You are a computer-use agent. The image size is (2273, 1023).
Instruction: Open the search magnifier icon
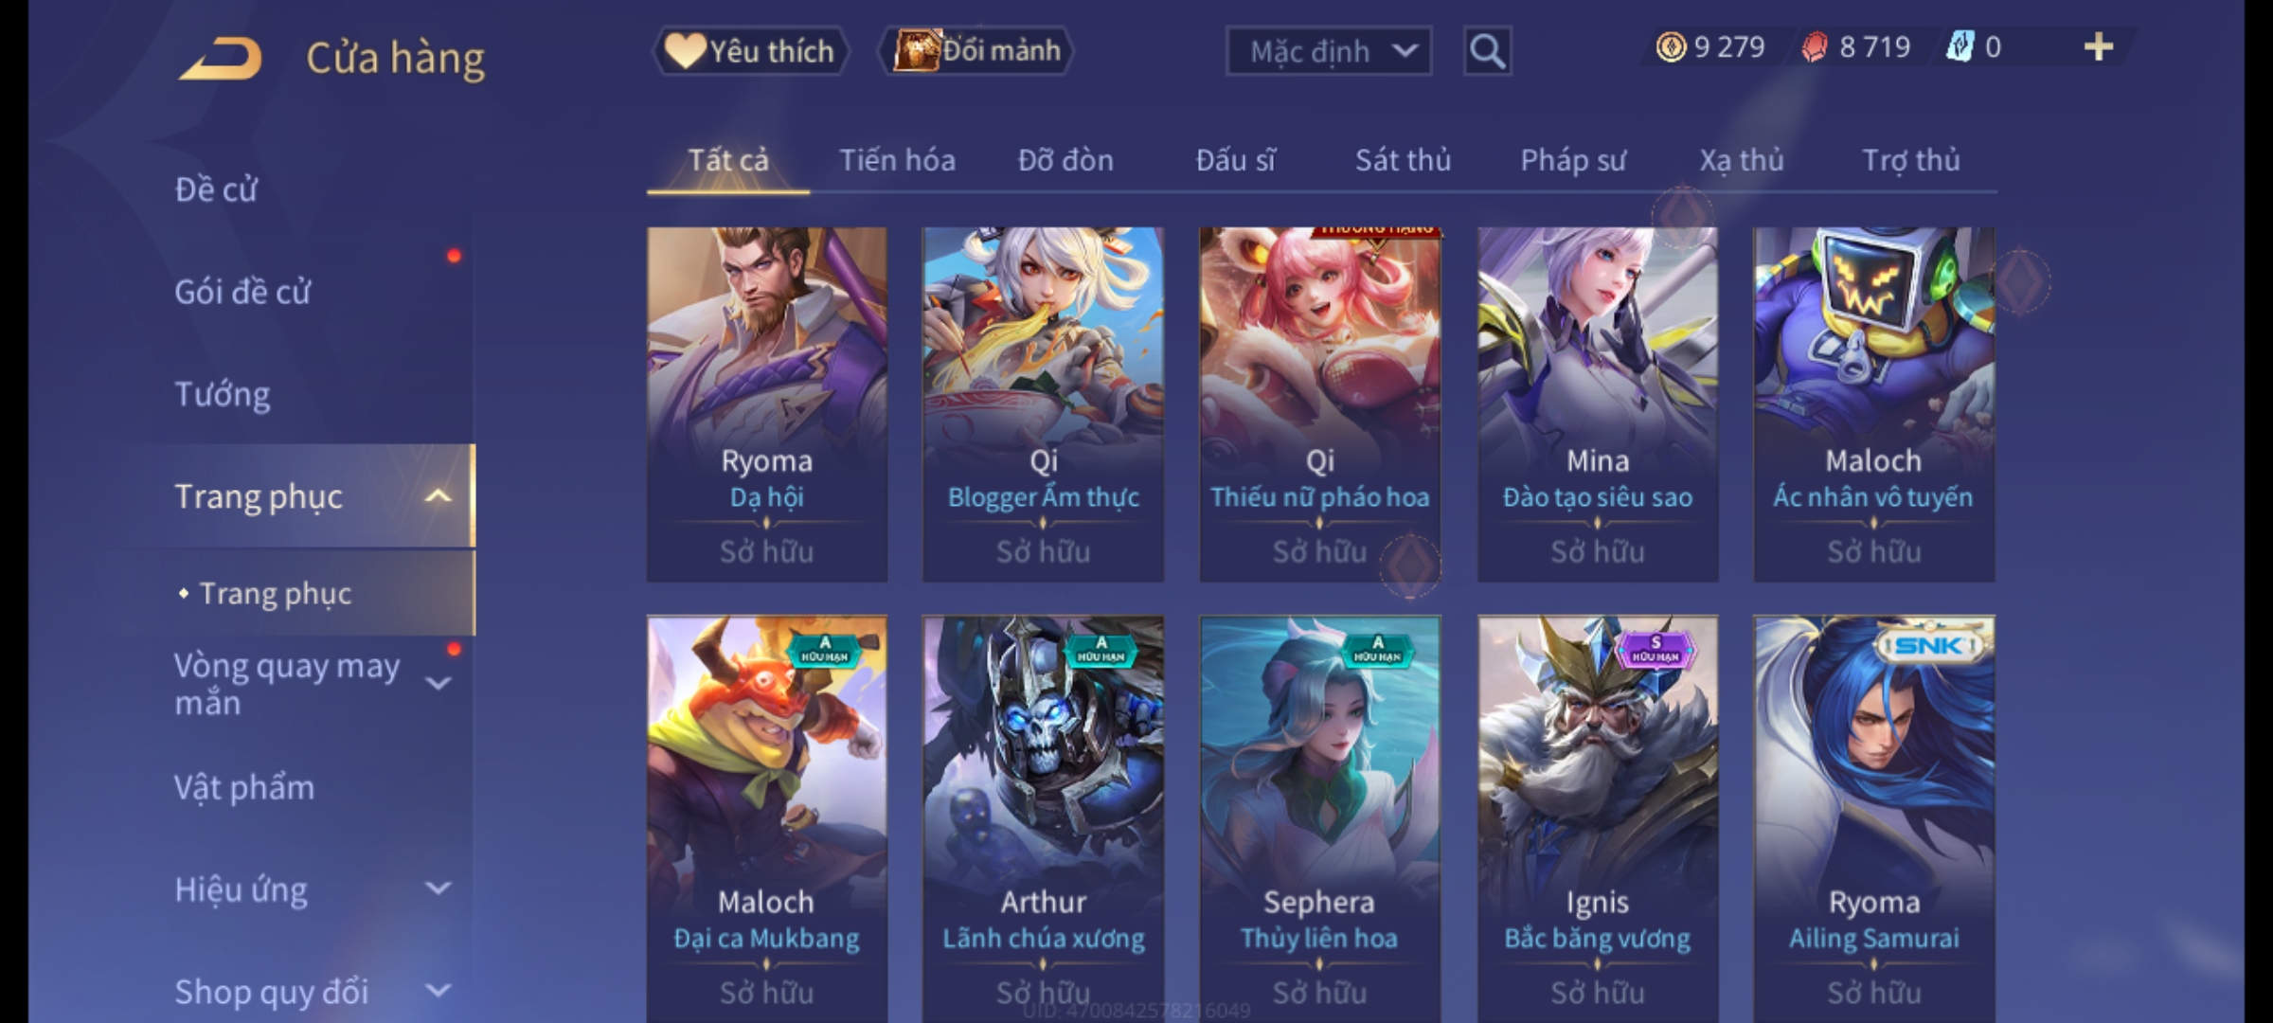(1487, 51)
